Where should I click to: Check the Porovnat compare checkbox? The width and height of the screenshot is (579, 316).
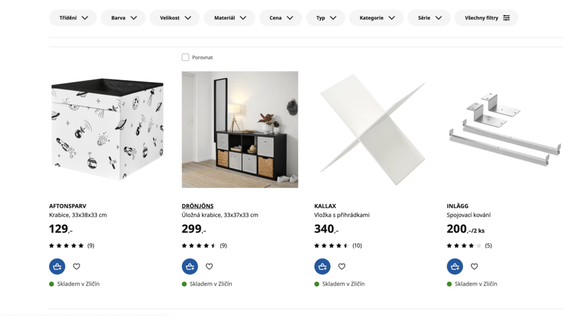pyautogui.click(x=185, y=57)
